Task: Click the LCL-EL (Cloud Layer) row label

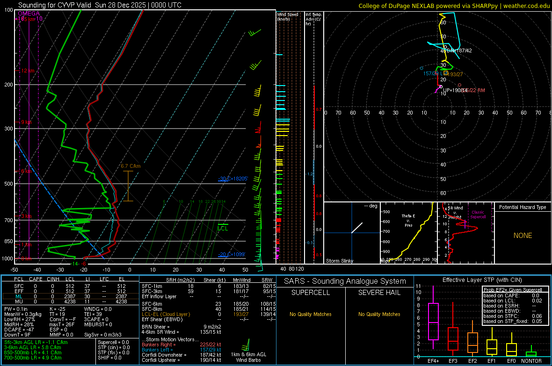Action: point(166,314)
